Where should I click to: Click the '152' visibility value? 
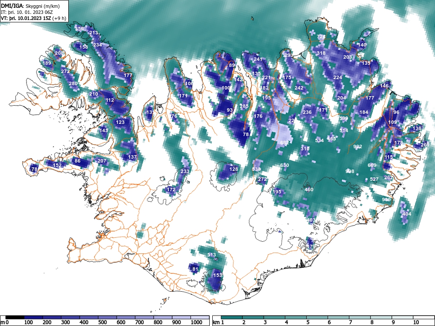pos(57,166)
